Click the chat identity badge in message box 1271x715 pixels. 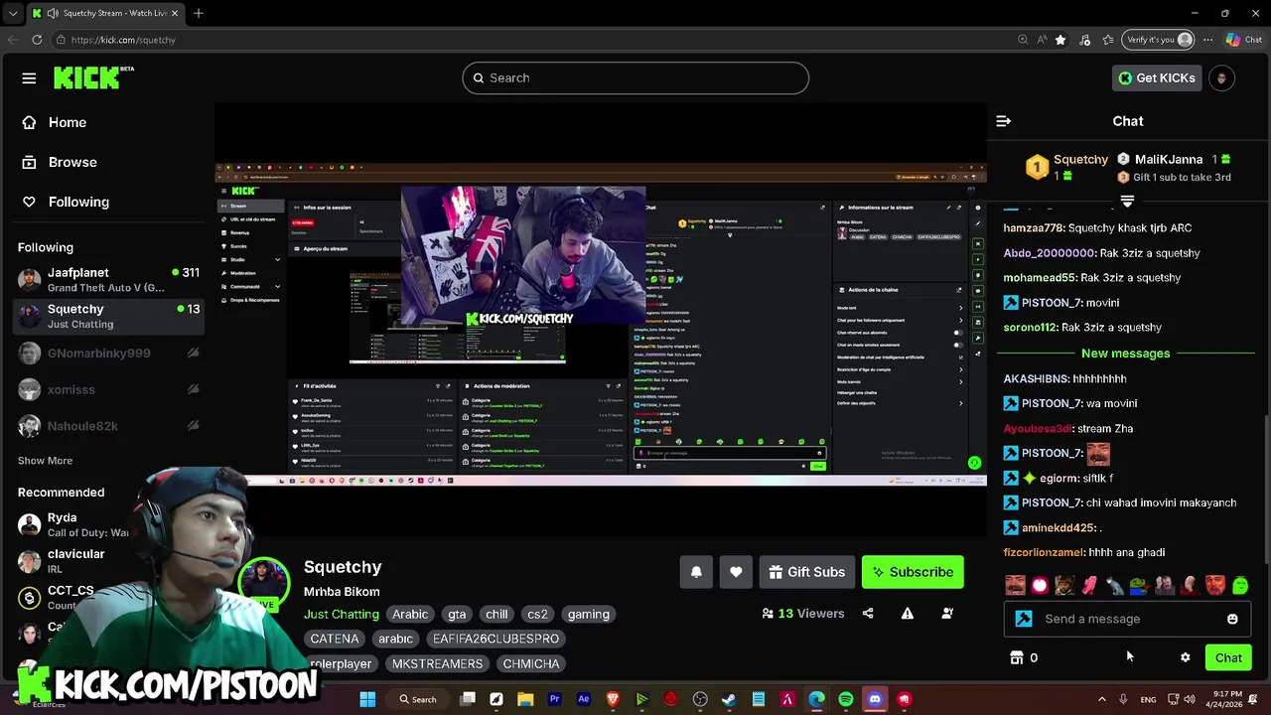coord(1024,619)
